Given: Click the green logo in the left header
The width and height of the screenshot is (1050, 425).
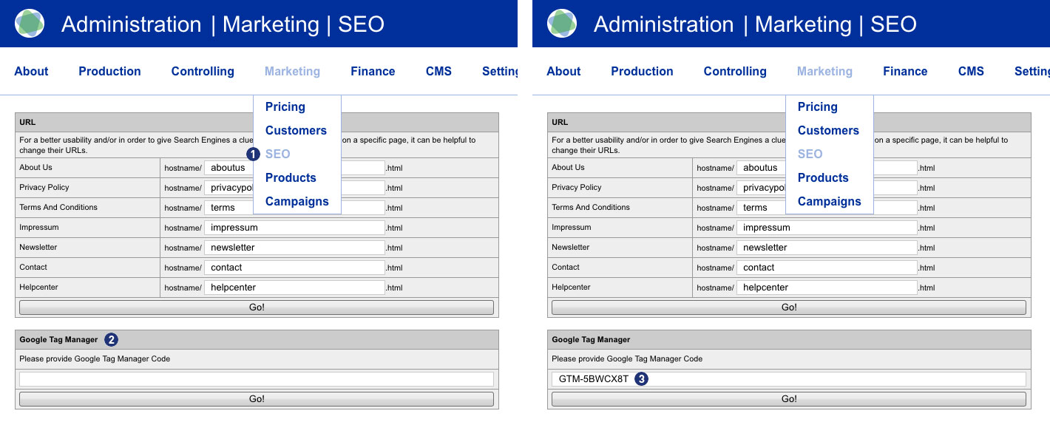Looking at the screenshot, I should tap(30, 24).
